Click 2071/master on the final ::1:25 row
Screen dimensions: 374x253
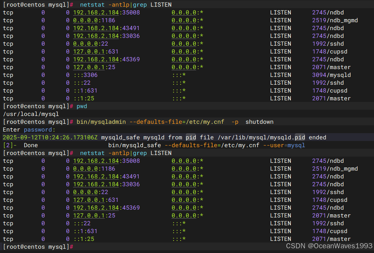[331, 239]
